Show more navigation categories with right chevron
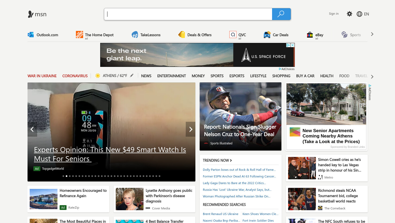This screenshot has width=395, height=223. pos(372,77)
